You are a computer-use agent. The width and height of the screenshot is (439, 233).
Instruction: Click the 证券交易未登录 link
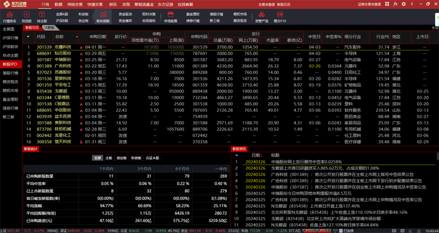(x=369, y=4)
